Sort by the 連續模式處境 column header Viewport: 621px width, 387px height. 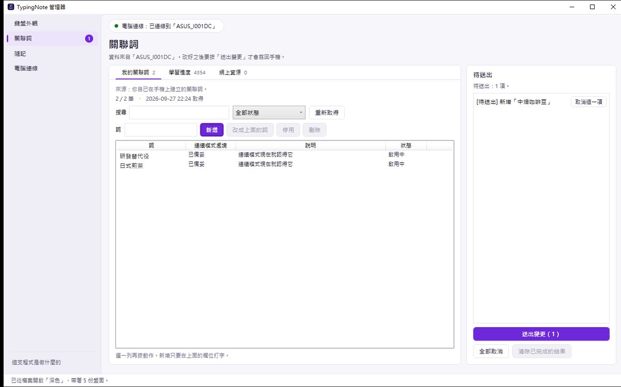tap(211, 146)
